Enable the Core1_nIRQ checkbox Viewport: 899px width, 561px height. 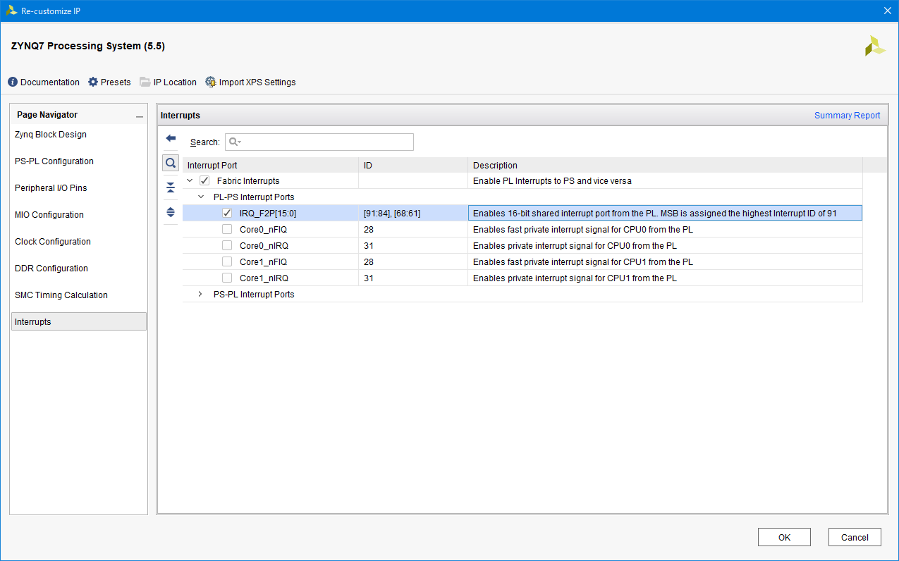(227, 278)
